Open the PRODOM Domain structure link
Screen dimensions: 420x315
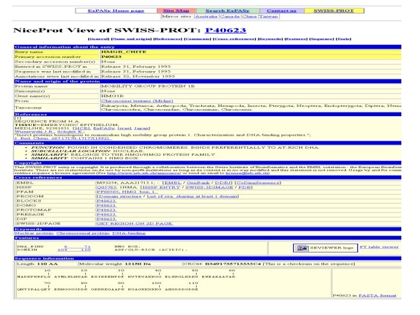tap(120, 197)
